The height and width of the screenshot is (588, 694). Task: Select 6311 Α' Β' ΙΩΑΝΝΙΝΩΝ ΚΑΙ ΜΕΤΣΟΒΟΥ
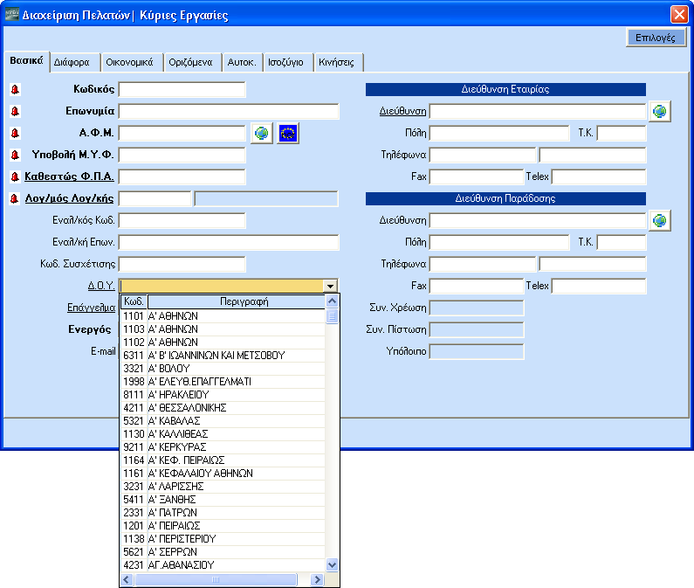(x=223, y=356)
